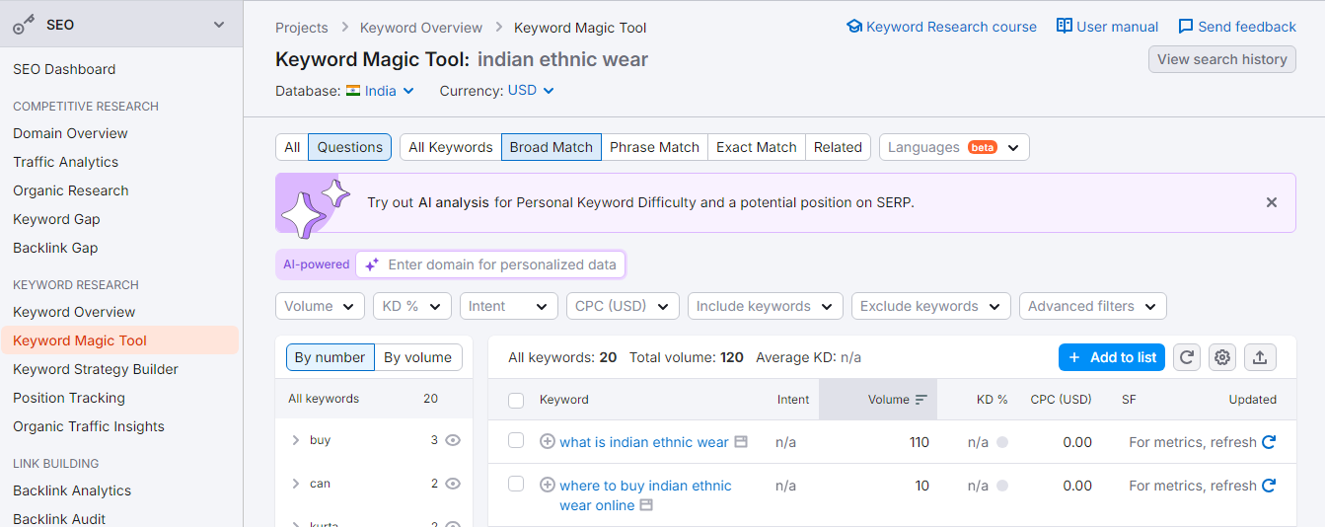The image size is (1325, 527).
Task: Click View search history button
Action: click(x=1222, y=59)
